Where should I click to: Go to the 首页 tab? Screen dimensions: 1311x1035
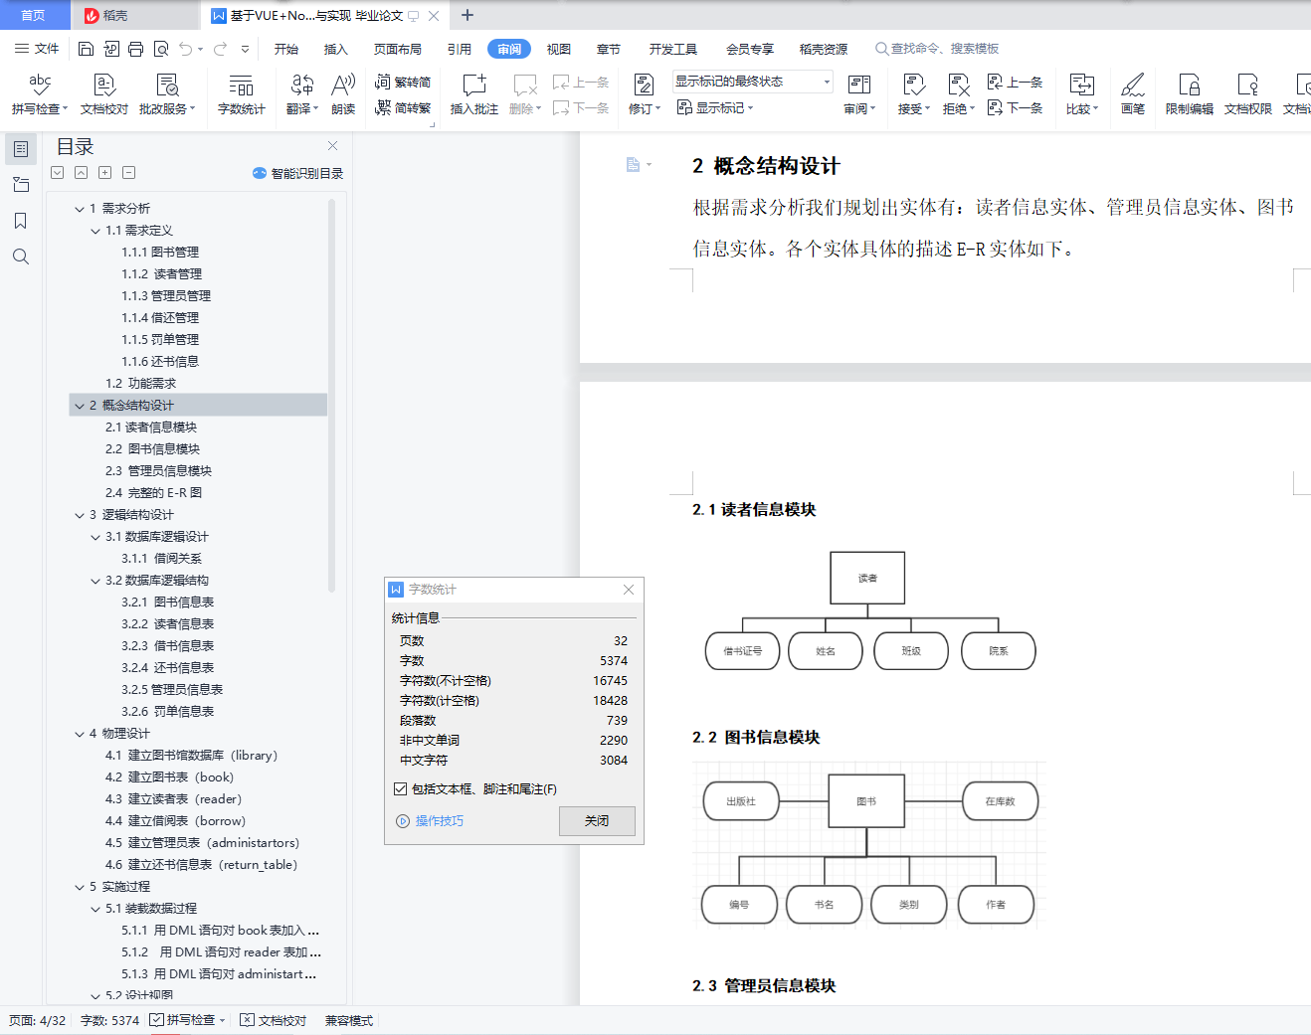[34, 15]
